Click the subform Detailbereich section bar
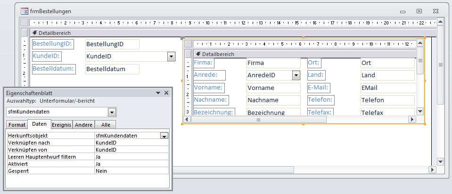452x194 pixels. pos(302,54)
